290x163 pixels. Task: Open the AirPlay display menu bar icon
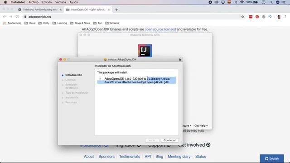click(x=223, y=2)
